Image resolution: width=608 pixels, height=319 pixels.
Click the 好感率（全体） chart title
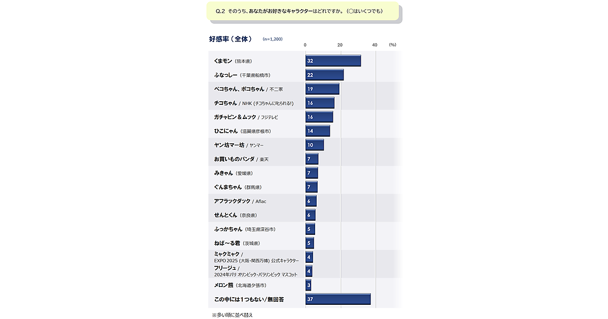231,39
